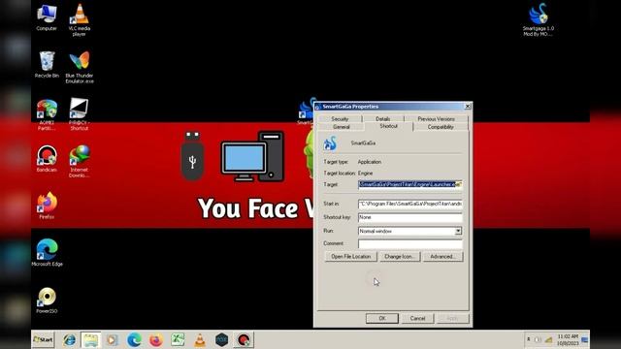Open Firefox from the taskbar
Viewport: 621px width, 349px height.
click(156, 340)
